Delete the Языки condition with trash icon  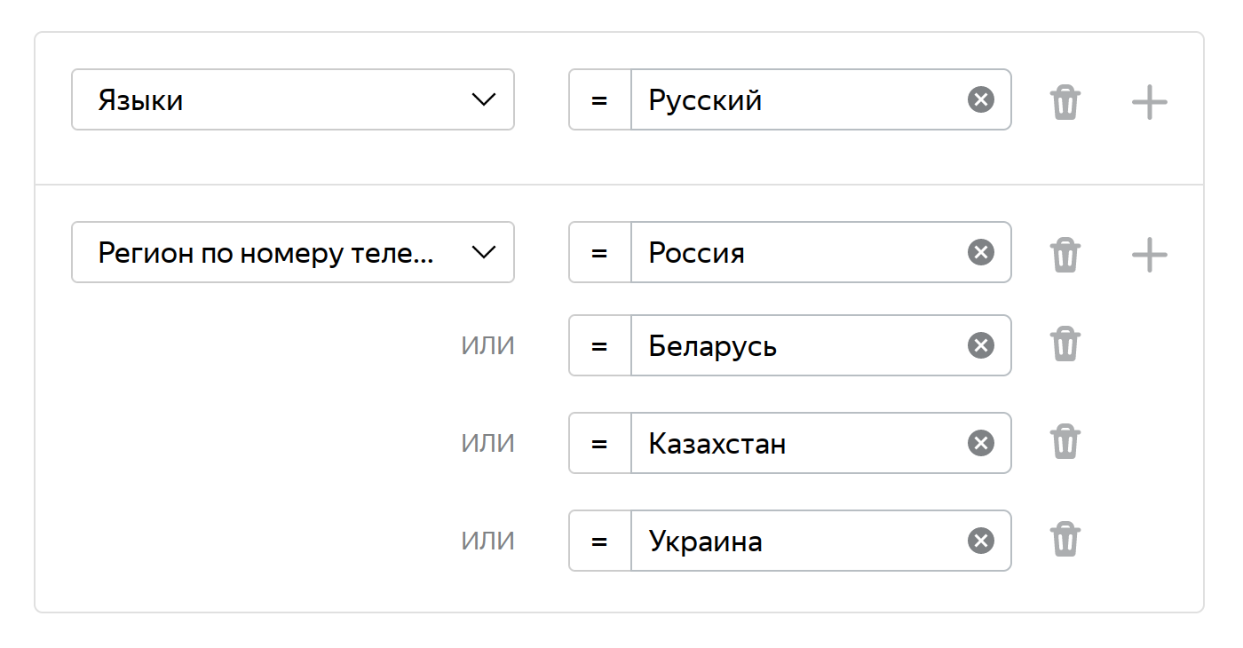tap(1065, 102)
